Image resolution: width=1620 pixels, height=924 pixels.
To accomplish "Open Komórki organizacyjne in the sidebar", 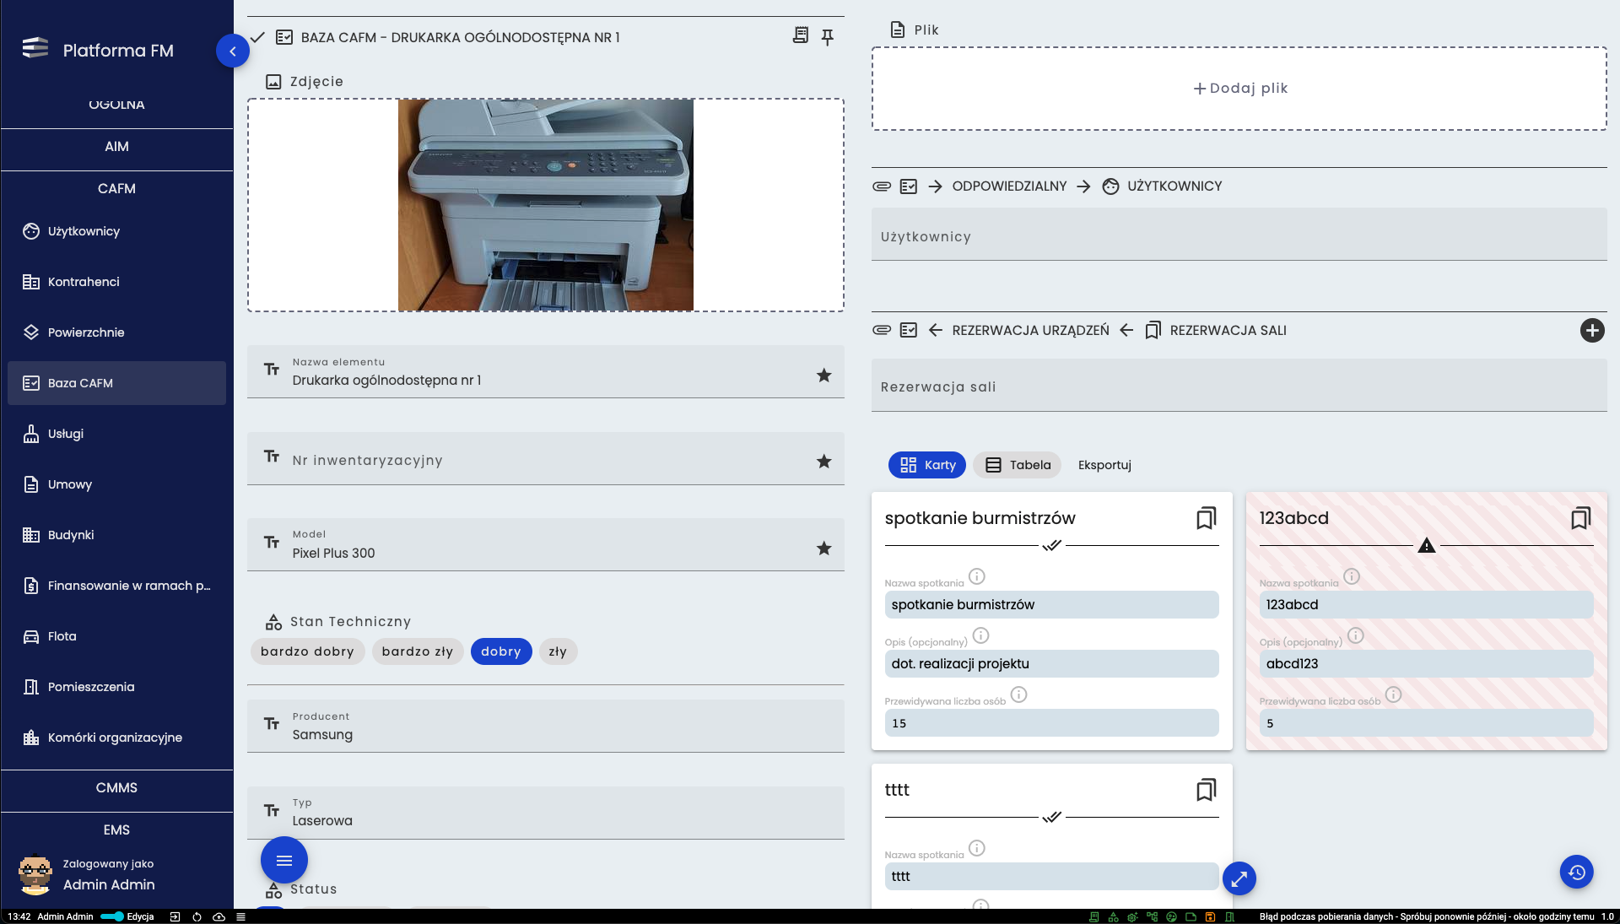I will click(116, 738).
